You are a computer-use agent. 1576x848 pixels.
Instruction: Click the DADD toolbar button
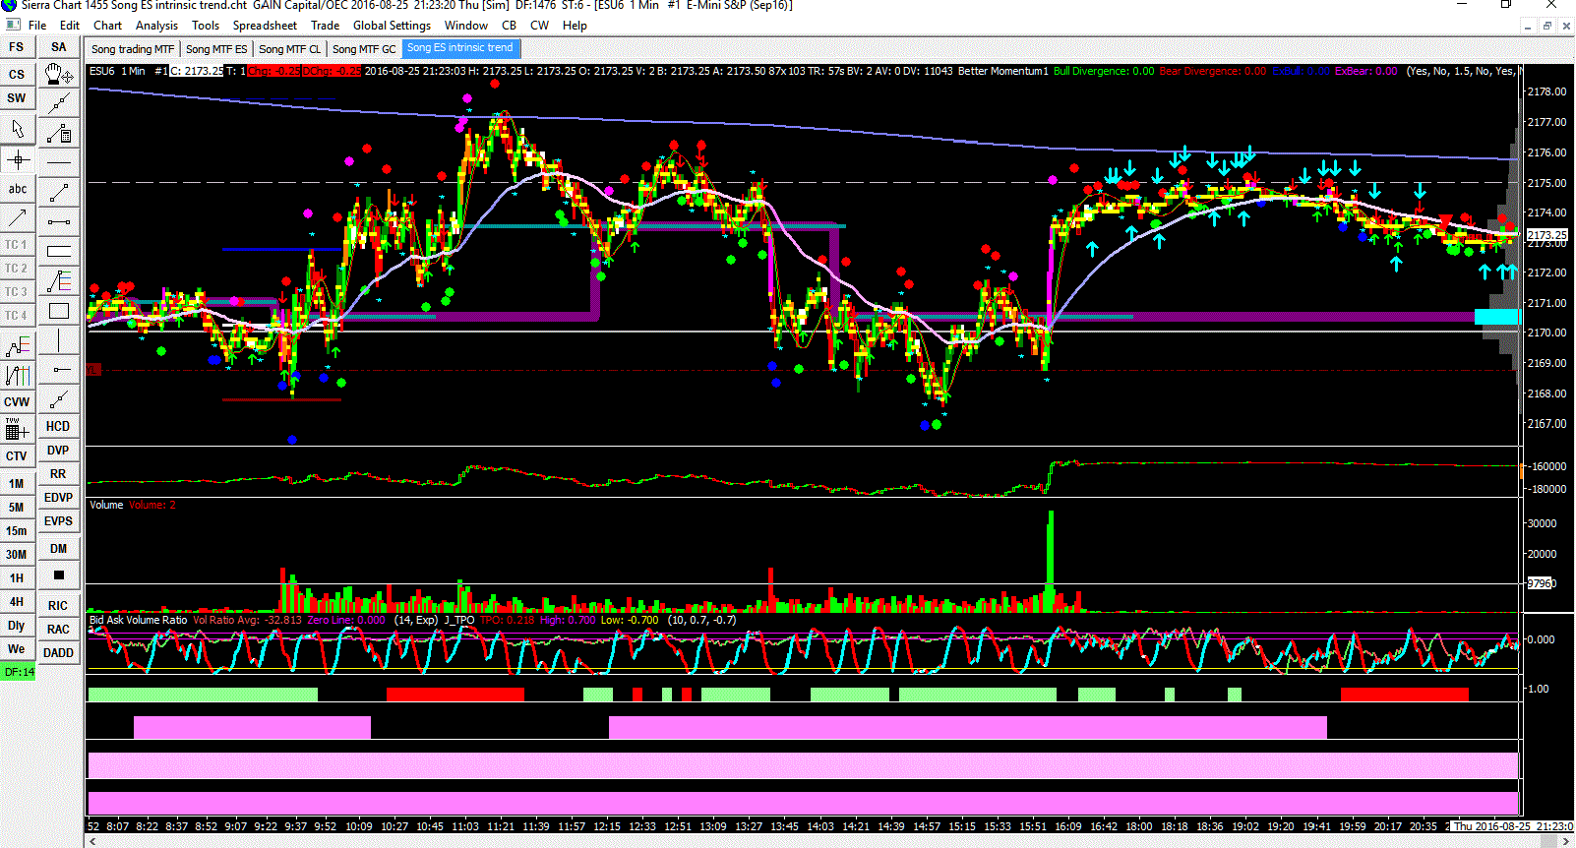[58, 653]
